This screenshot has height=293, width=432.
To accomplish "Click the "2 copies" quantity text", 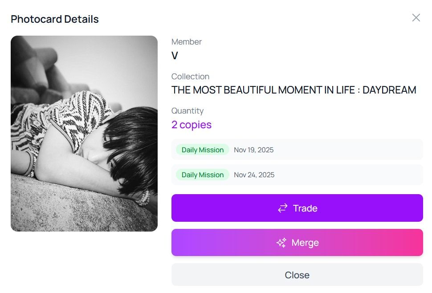I will click(192, 125).
